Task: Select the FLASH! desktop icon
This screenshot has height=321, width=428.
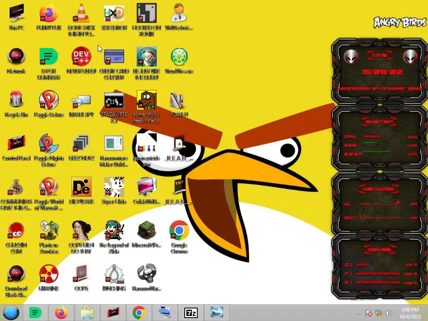Action: pyautogui.click(x=179, y=104)
